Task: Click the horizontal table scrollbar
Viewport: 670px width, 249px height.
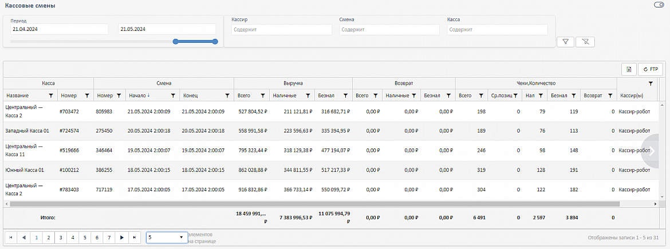Action: pyautogui.click(x=314, y=204)
